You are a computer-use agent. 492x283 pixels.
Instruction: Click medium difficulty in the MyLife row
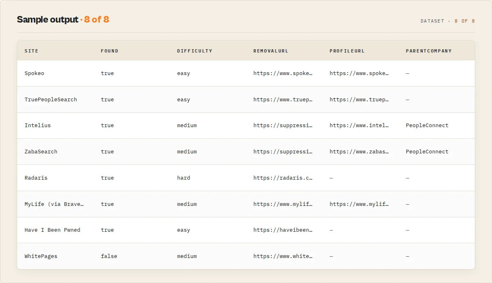187,204
